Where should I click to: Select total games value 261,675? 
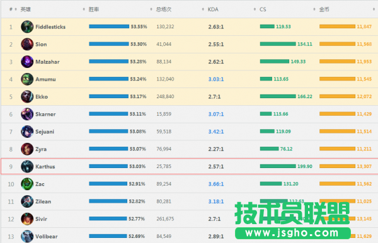tap(165, 218)
